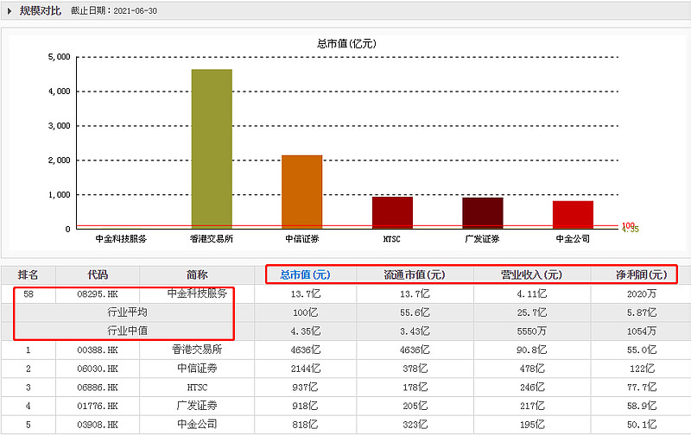This screenshot has width=691, height=435.
Task: Select the 行业平均 row
Action: [x=345, y=312]
